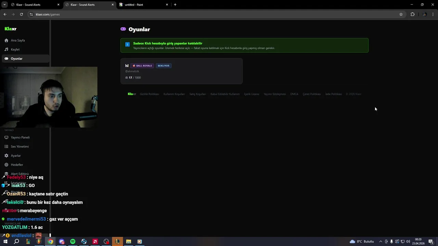Screen dimensions: 438x246
Task: Open Chrome from the taskbar
Action: pos(50,242)
